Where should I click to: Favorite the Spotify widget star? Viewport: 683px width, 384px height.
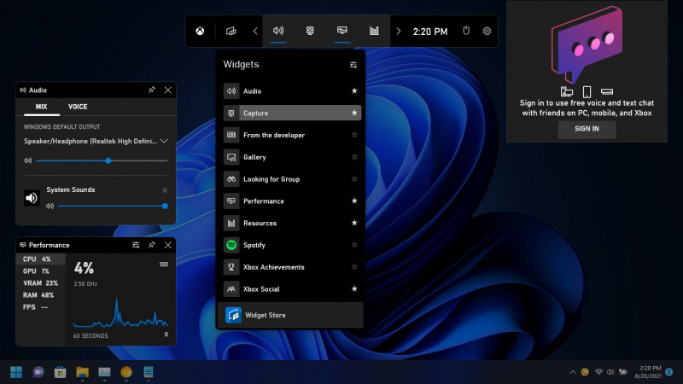[x=354, y=245]
